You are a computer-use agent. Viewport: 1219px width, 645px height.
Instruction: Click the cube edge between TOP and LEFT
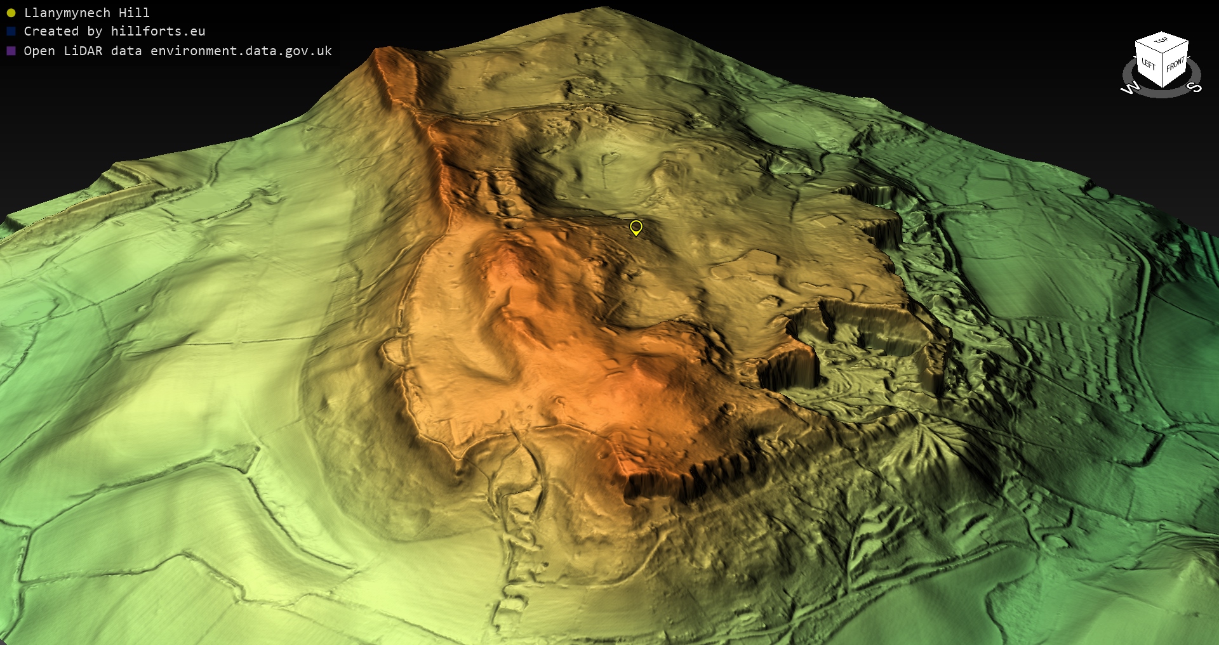pyautogui.click(x=1149, y=48)
